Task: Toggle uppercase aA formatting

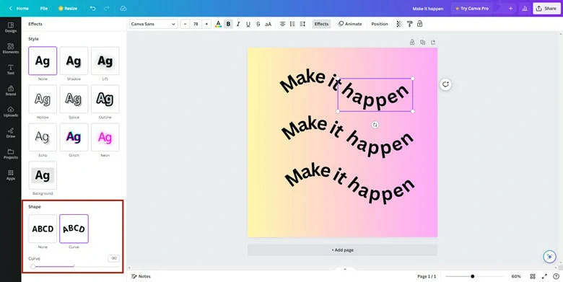Action: coord(269,24)
